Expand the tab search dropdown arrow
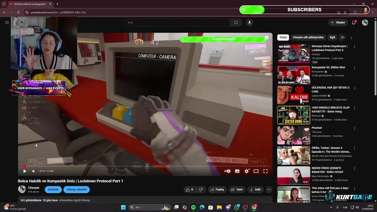The image size is (377, 212). click(4, 4)
